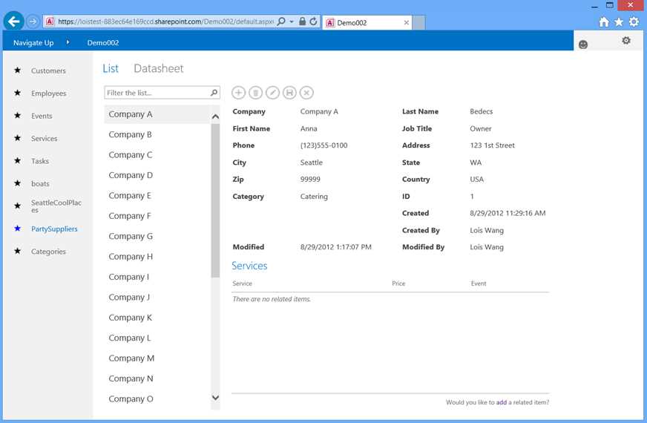The height and width of the screenshot is (423, 647).
Task: Click the star icon beside Categories
Action: (17, 251)
